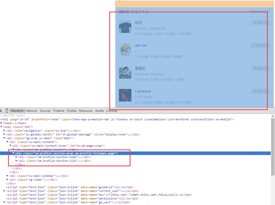Click 朴灵's avatar thumbnail
Viewport: 275px width, 205px height.
pos(125,27)
